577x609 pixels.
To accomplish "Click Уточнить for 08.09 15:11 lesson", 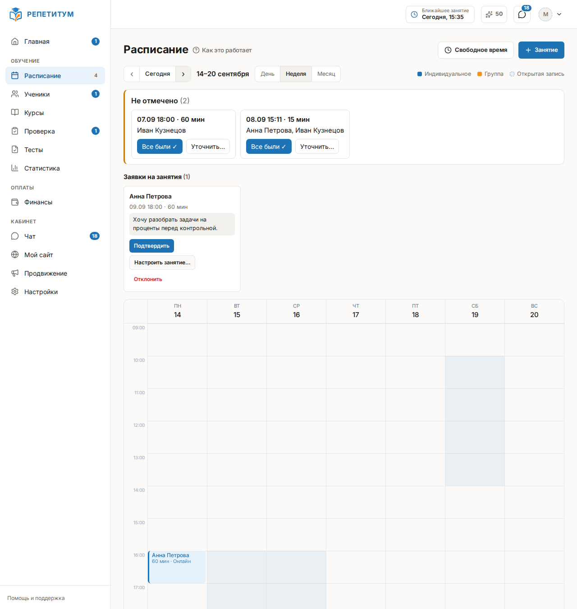I will tap(317, 147).
